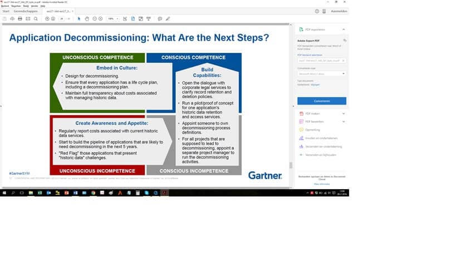Screen dimensions: 456x256
Task: Select the highlight pen tool
Action: click(168, 18)
